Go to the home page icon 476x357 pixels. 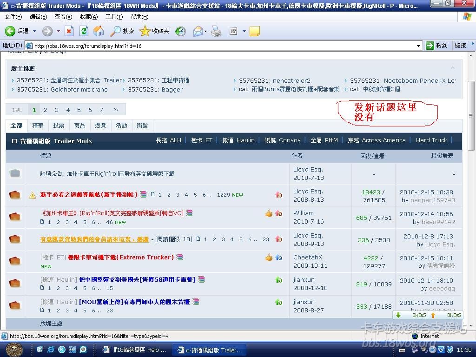pos(99,31)
